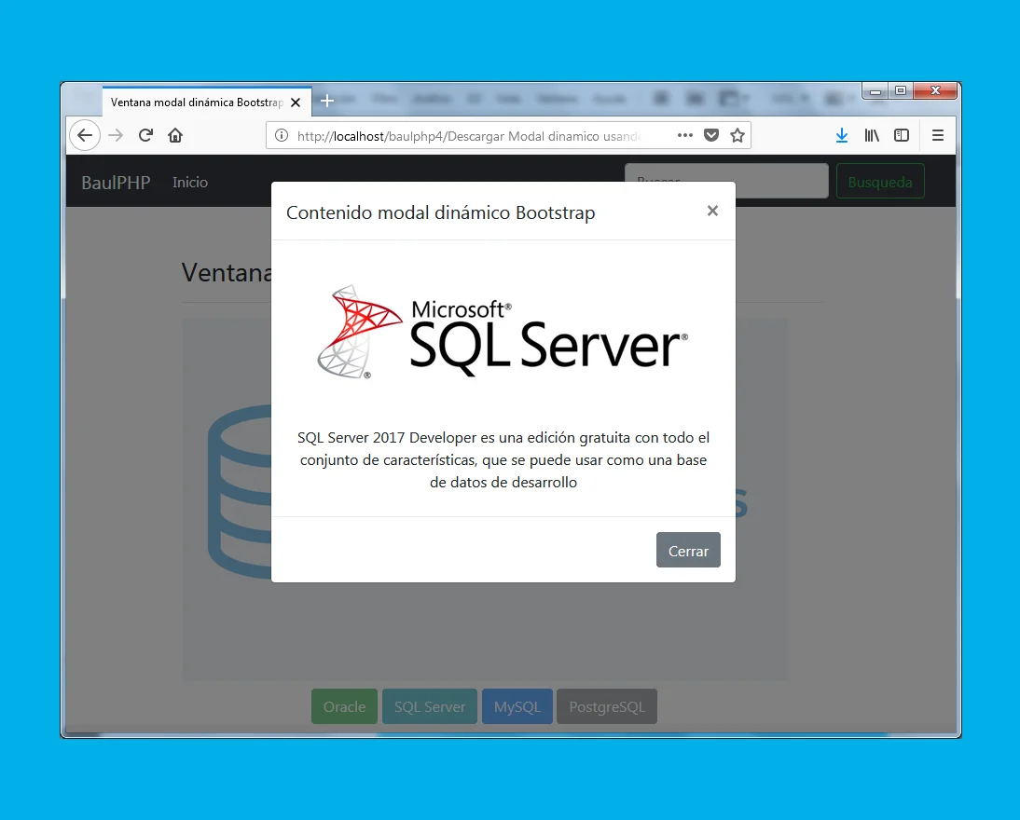1020x820 pixels.
Task: Click the browser forward arrow
Action: tap(116, 135)
